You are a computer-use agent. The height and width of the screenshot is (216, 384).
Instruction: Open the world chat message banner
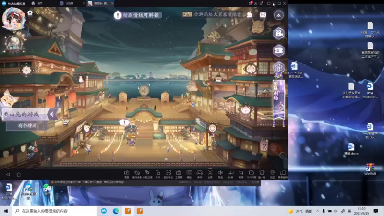pyautogui.click(x=213, y=15)
